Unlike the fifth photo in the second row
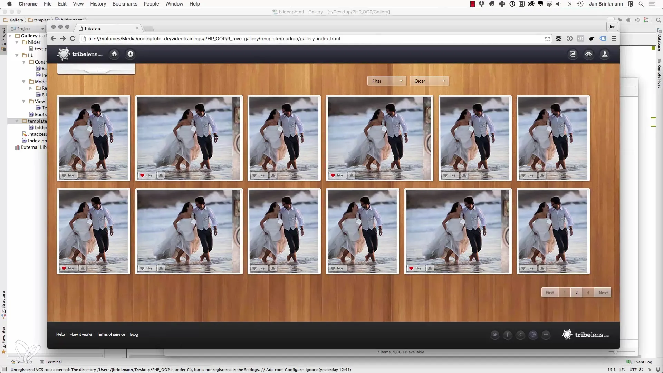 click(415, 268)
